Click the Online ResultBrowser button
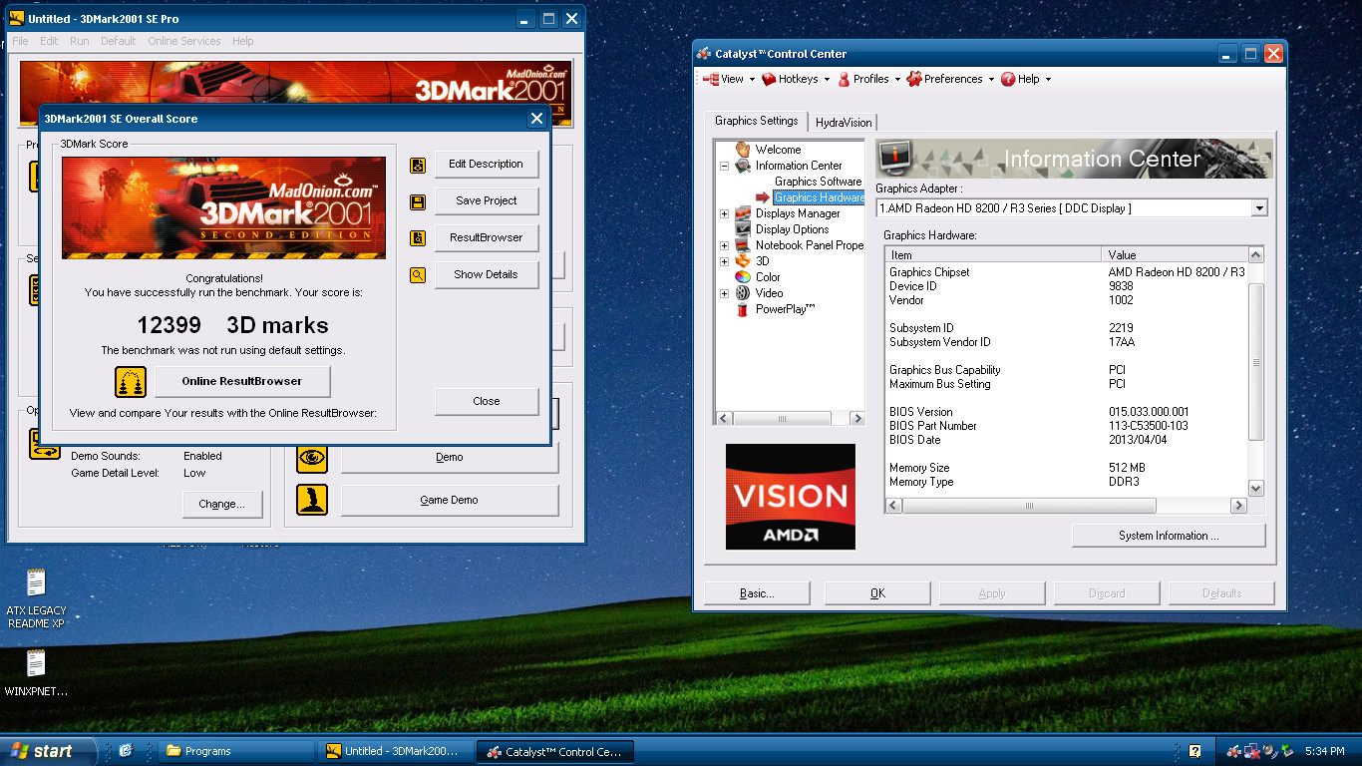The image size is (1362, 766). pos(242,381)
